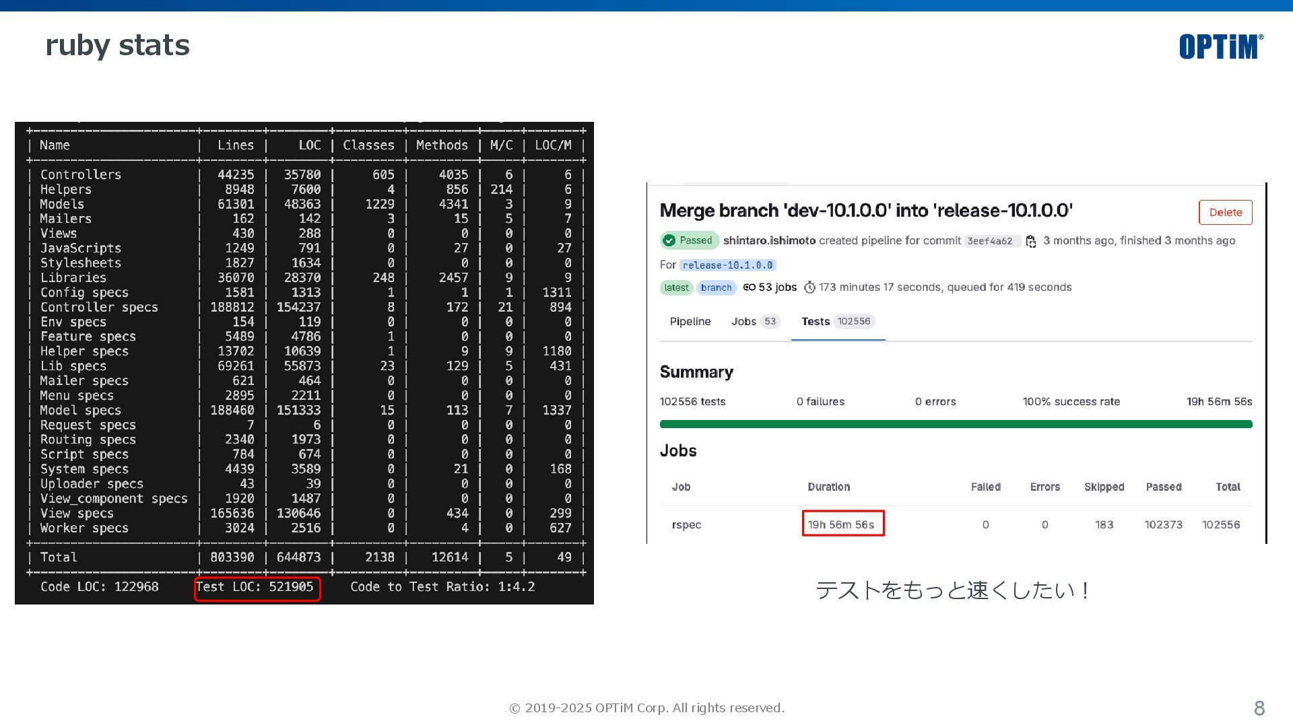Click the jobs count icon beside 53 jobs
The image size is (1293, 727).
tap(749, 287)
